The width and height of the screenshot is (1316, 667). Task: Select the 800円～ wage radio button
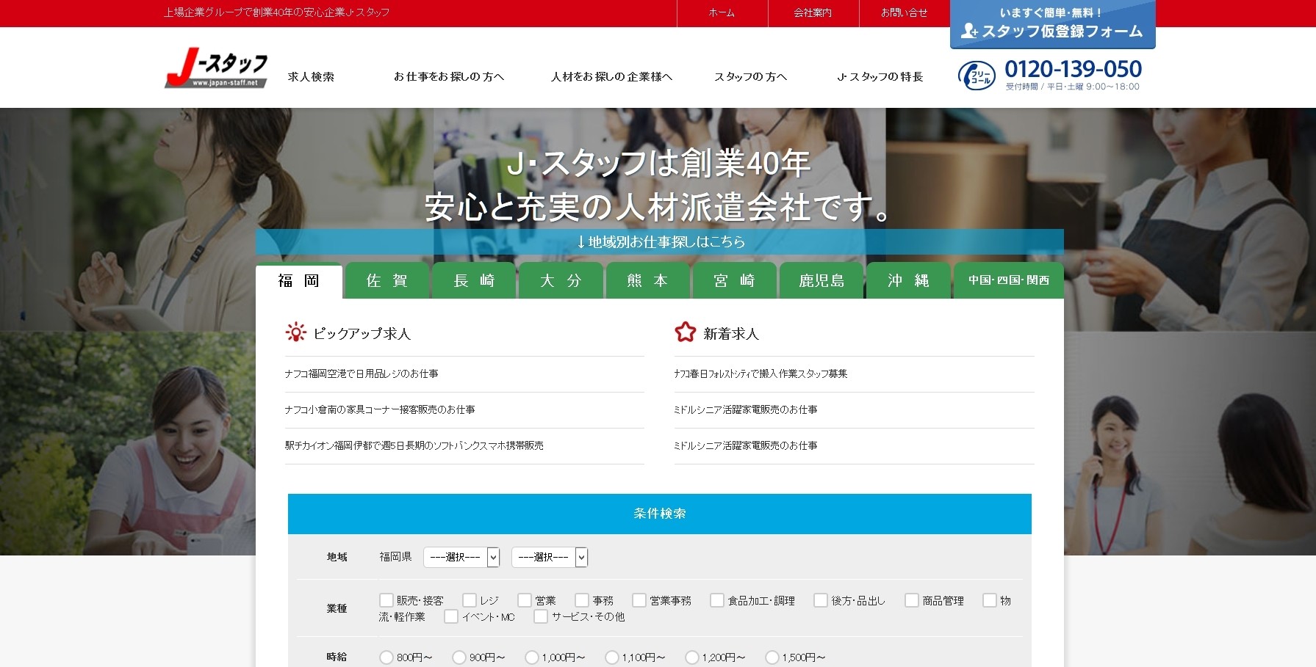click(x=386, y=657)
